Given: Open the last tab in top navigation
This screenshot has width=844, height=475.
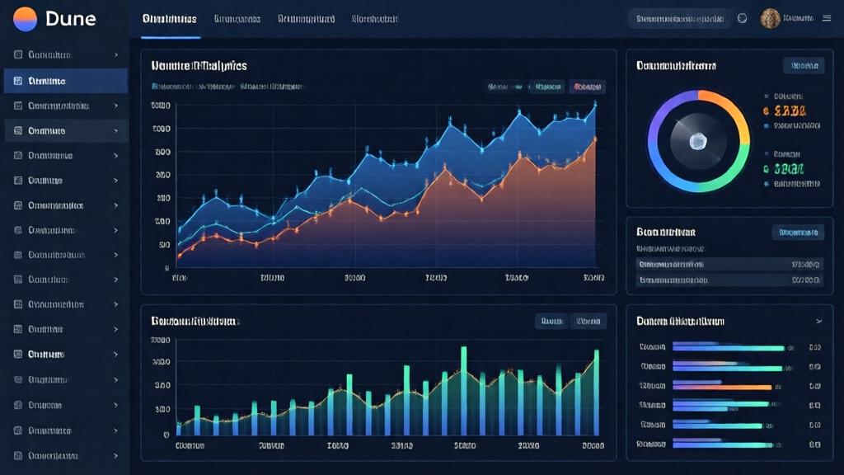Looking at the screenshot, I should [375, 19].
